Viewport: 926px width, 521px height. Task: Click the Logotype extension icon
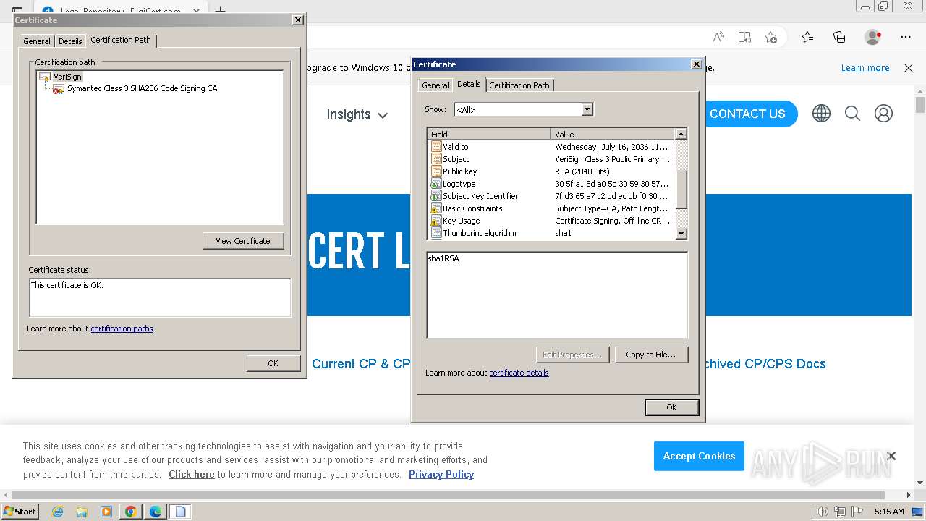click(x=436, y=184)
